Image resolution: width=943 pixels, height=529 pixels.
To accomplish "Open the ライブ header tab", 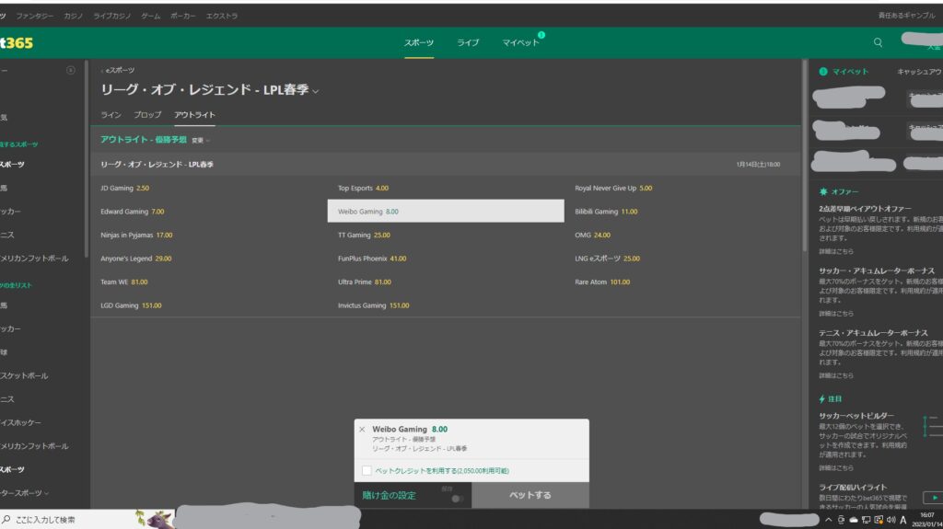I will tap(467, 42).
